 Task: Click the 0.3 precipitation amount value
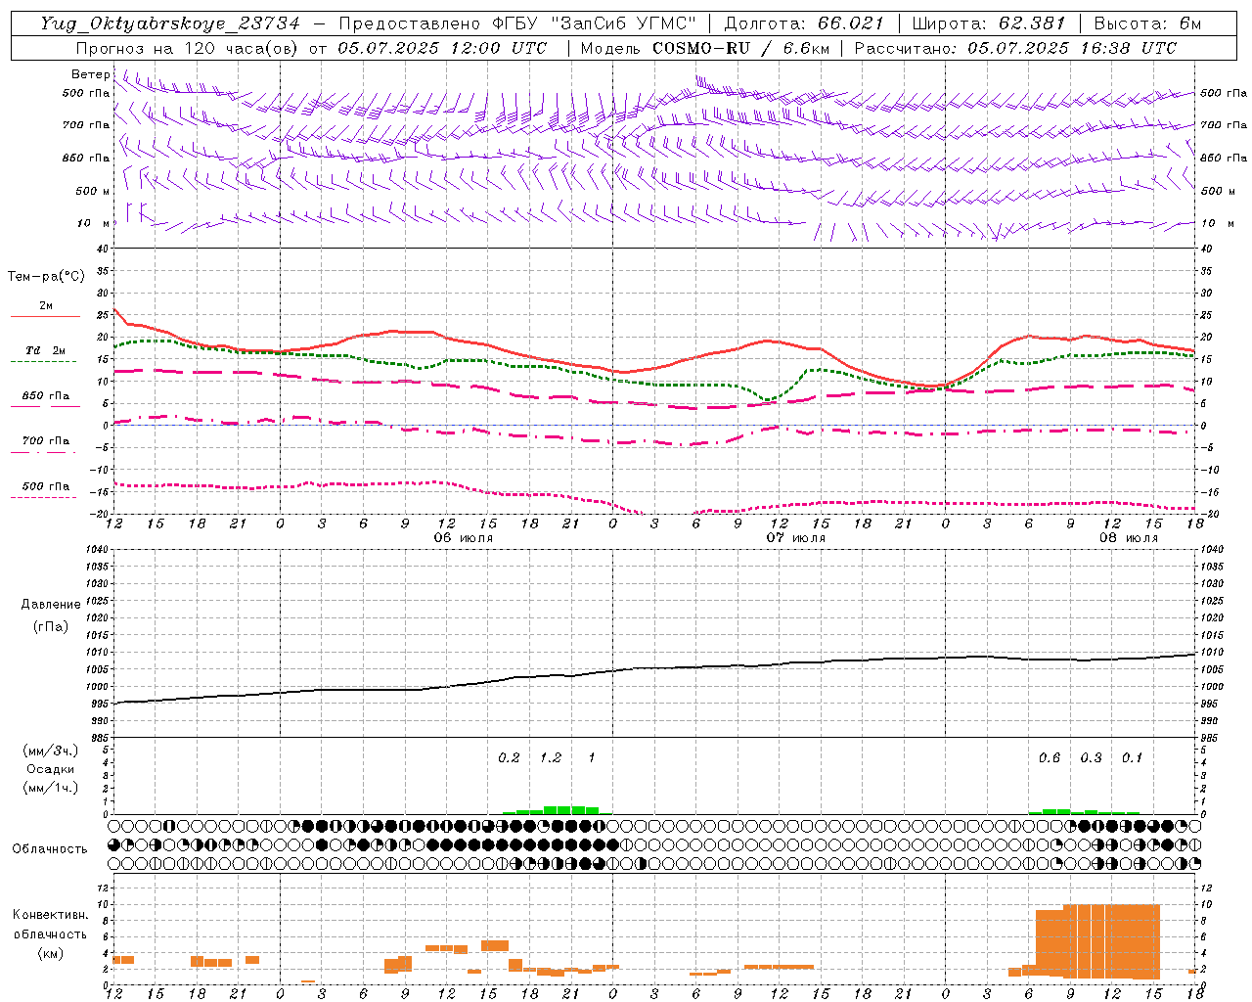(1091, 758)
